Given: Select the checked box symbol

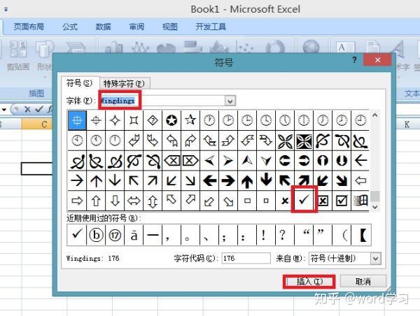Looking at the screenshot, I should tap(342, 201).
